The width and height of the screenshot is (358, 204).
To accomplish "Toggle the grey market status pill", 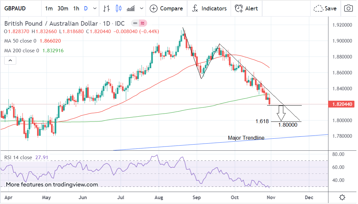I will [x=135, y=23].
